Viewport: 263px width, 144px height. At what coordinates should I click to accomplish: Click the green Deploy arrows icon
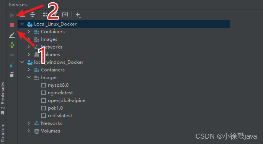[x=12, y=45]
